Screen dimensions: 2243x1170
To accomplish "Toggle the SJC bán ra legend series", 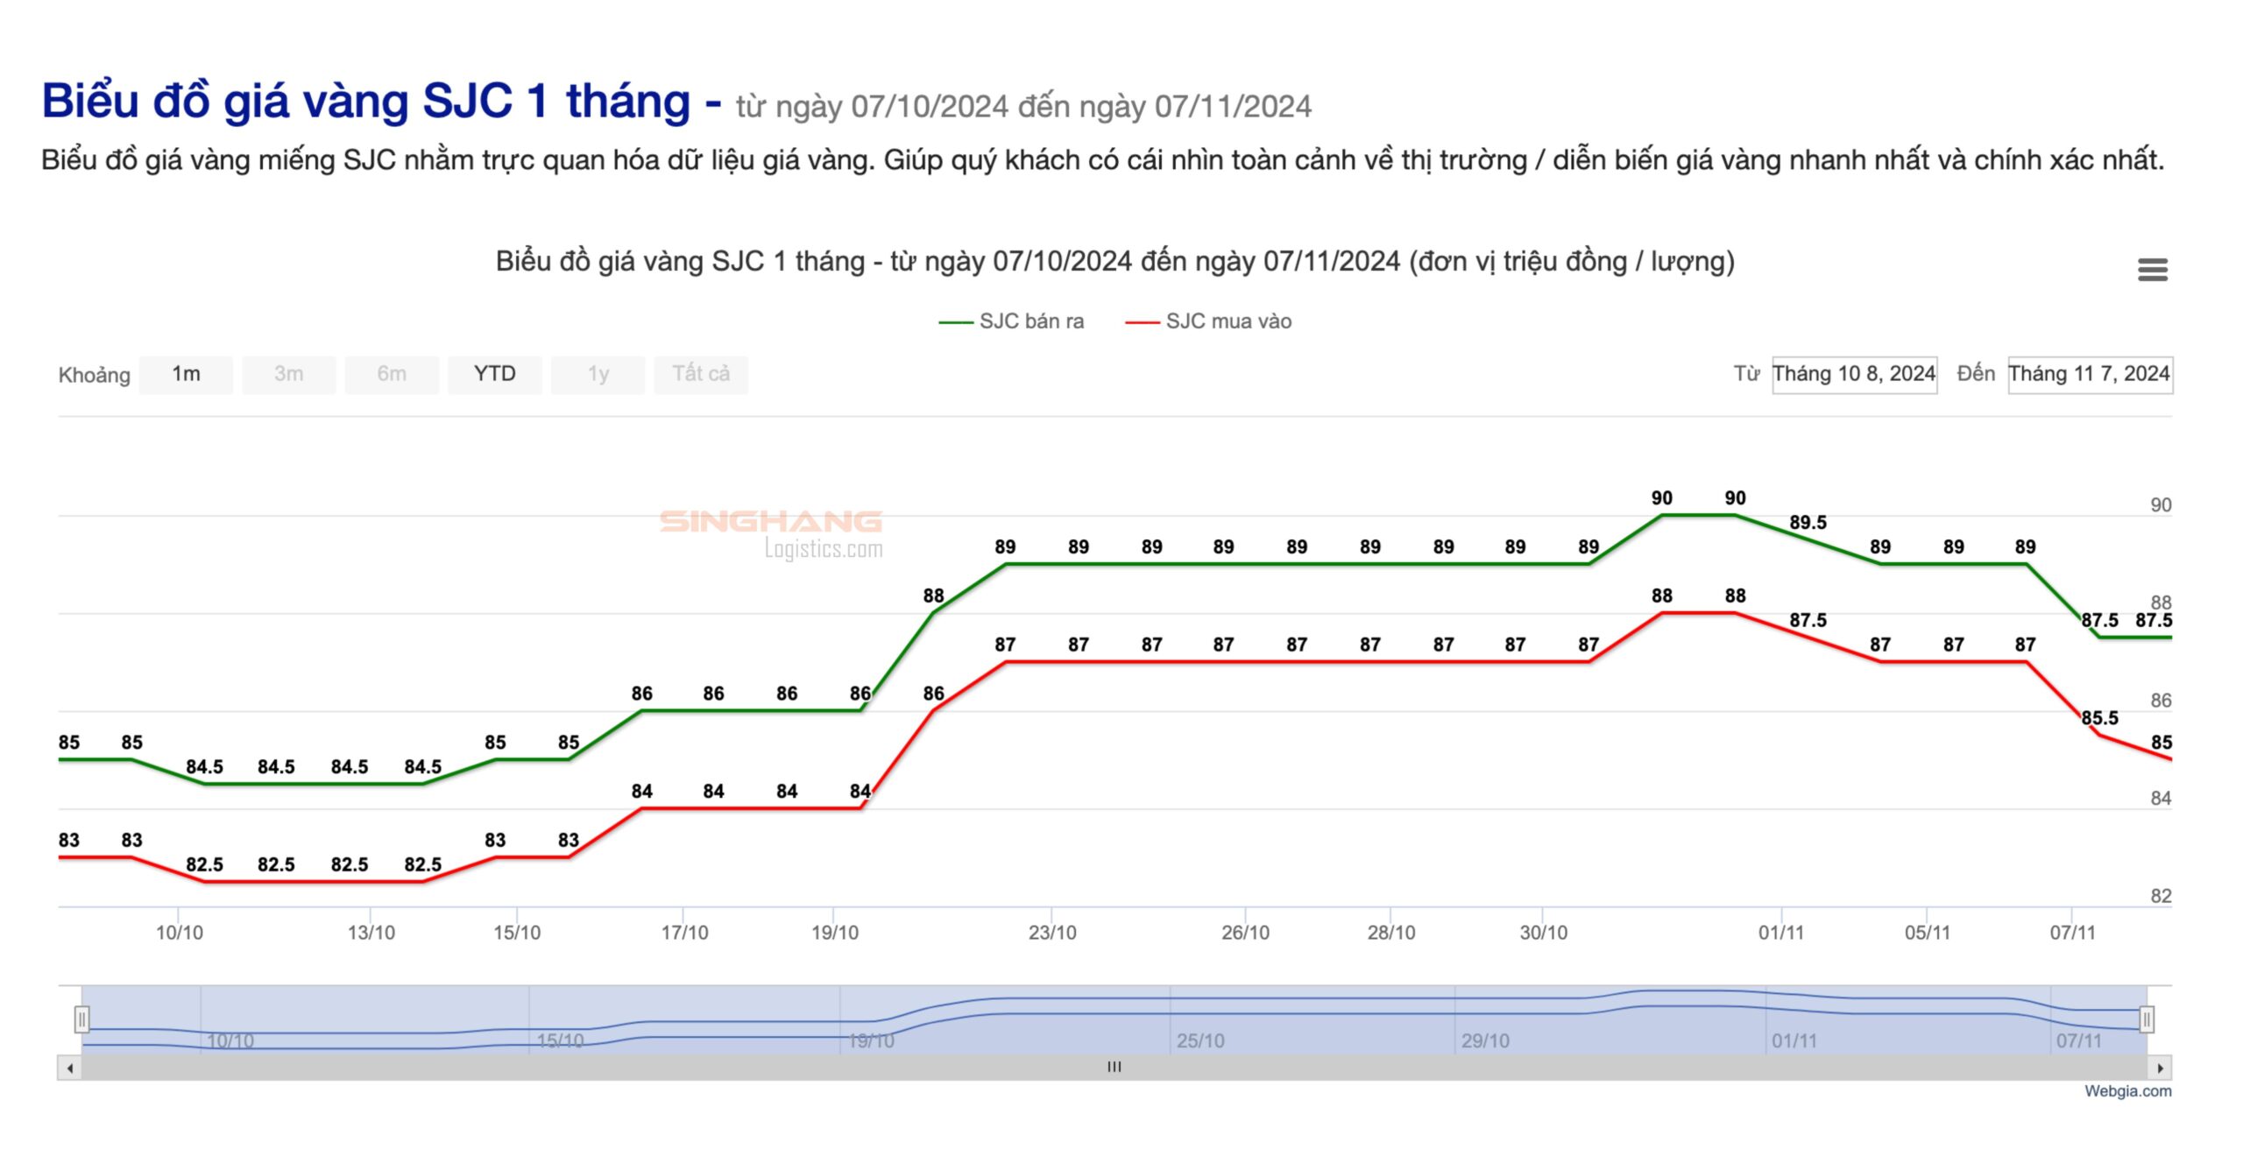I will (1011, 321).
